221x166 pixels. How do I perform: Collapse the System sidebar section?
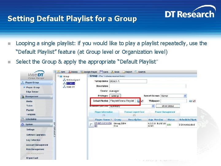(x=51, y=124)
